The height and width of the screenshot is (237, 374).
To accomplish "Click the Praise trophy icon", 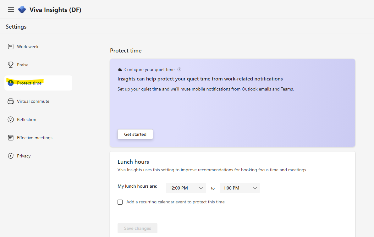I will [11, 65].
